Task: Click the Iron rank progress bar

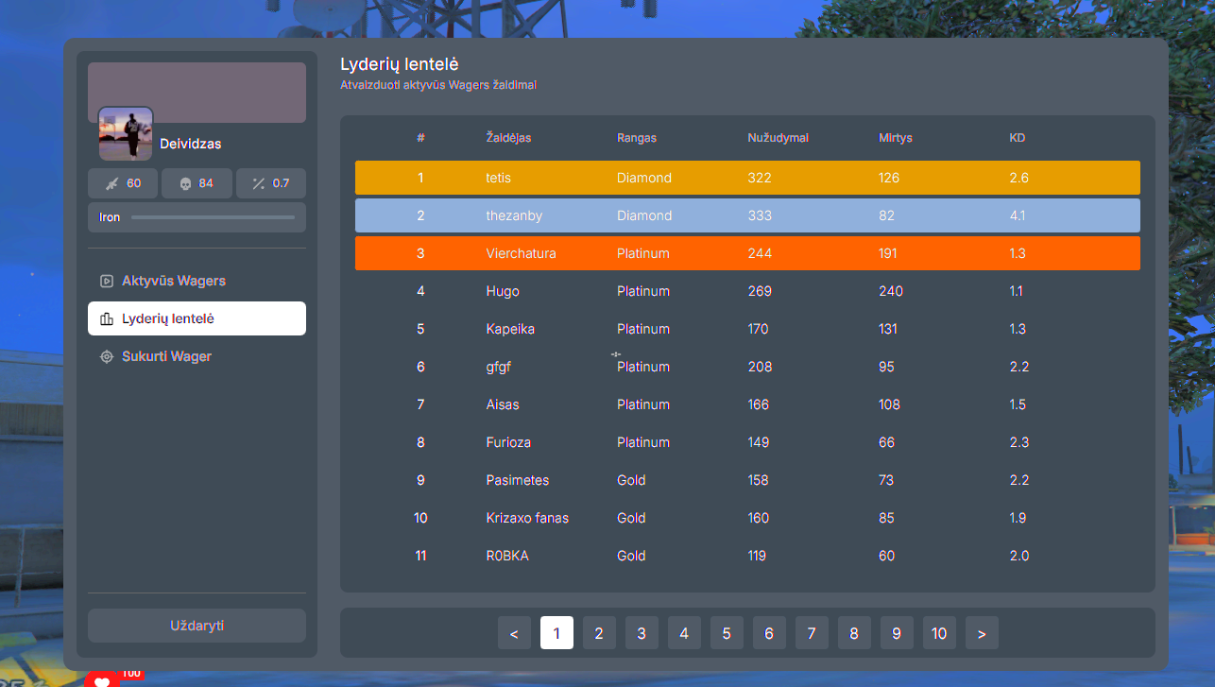Action: click(213, 217)
